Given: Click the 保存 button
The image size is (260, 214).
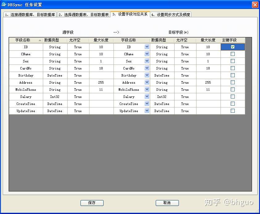Looking at the screenshot, I should click(92, 203).
